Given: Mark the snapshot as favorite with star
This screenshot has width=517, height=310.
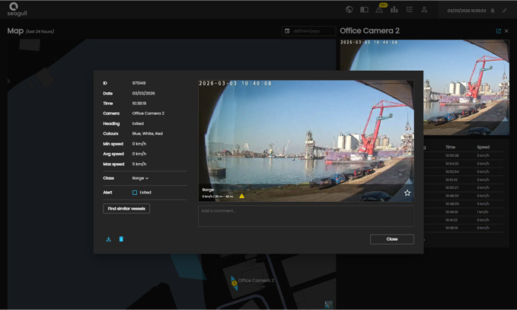Looking at the screenshot, I should tap(407, 193).
